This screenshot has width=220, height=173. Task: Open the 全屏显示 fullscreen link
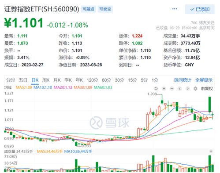204,80
